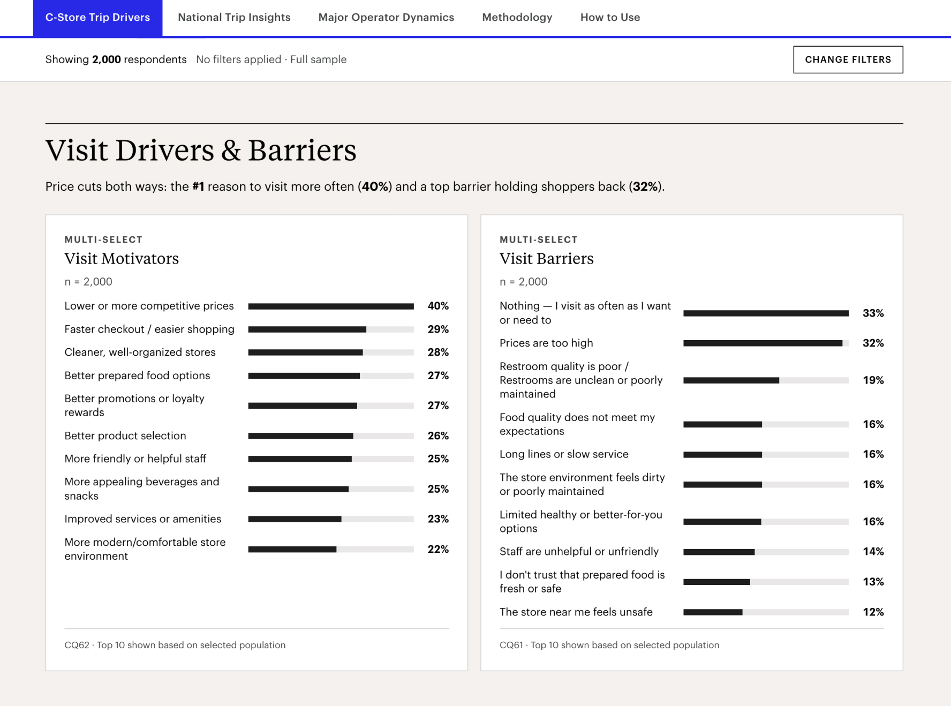Click 'Limited healthy or better-for-you options' label
Image resolution: width=951 pixels, height=706 pixels.
tap(580, 522)
